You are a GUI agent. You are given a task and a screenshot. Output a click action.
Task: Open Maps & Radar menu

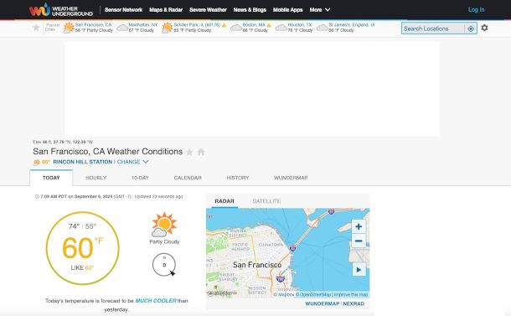(166, 10)
